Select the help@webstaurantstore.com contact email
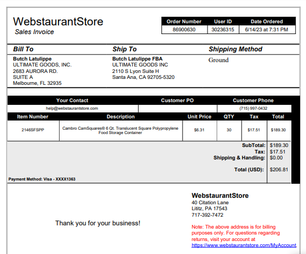The width and height of the screenshot is (306, 254). tap(72, 108)
